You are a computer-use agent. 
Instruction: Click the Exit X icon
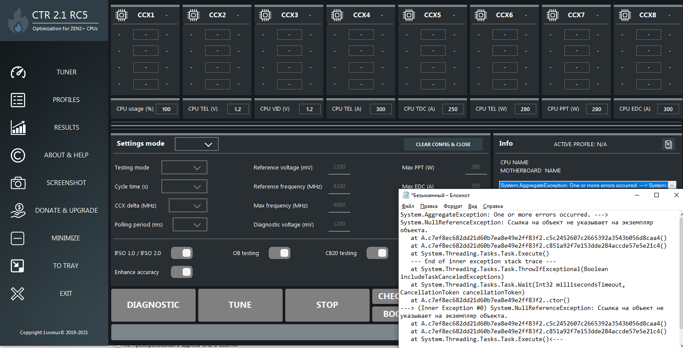pyautogui.click(x=18, y=294)
